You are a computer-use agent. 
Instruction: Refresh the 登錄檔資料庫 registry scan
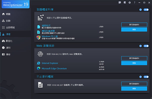pyautogui.click(x=141, y=10)
